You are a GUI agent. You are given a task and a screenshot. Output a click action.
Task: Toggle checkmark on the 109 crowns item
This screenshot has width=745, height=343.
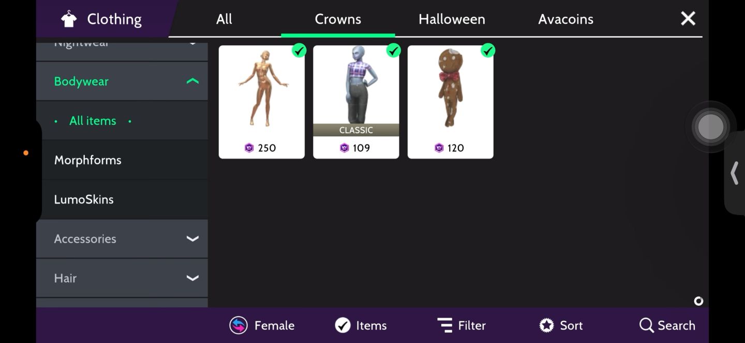393,51
